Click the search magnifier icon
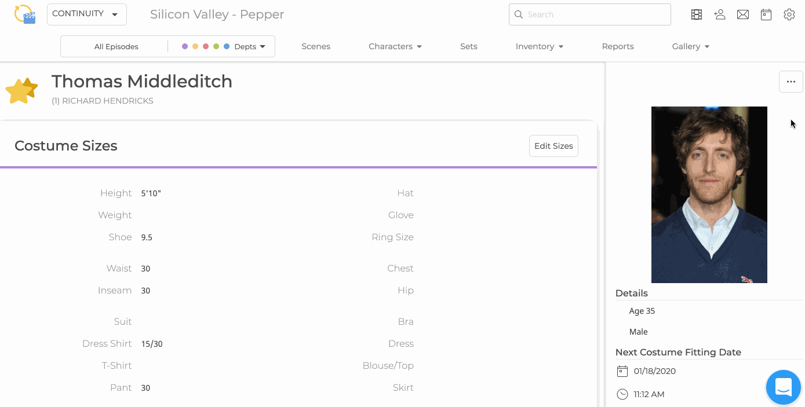Viewport: 805px width, 407px height. click(x=519, y=14)
